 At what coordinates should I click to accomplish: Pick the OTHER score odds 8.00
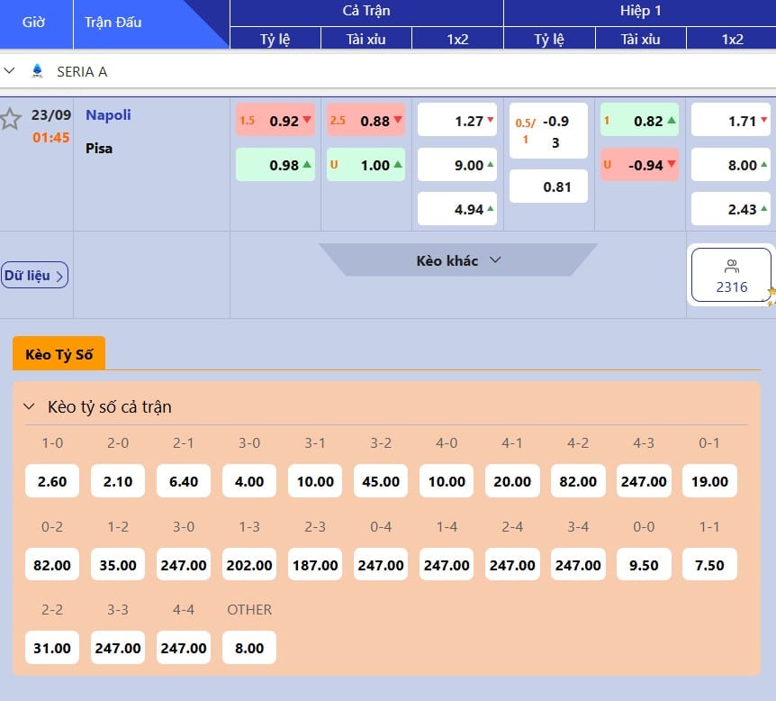point(249,648)
